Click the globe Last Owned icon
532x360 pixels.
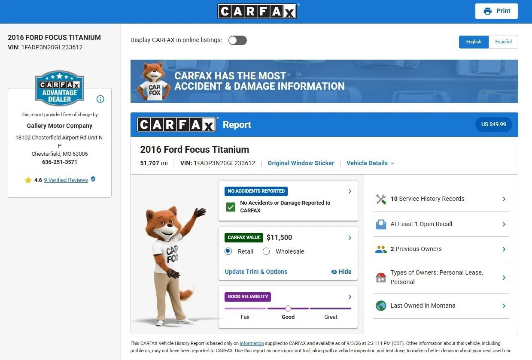381,306
